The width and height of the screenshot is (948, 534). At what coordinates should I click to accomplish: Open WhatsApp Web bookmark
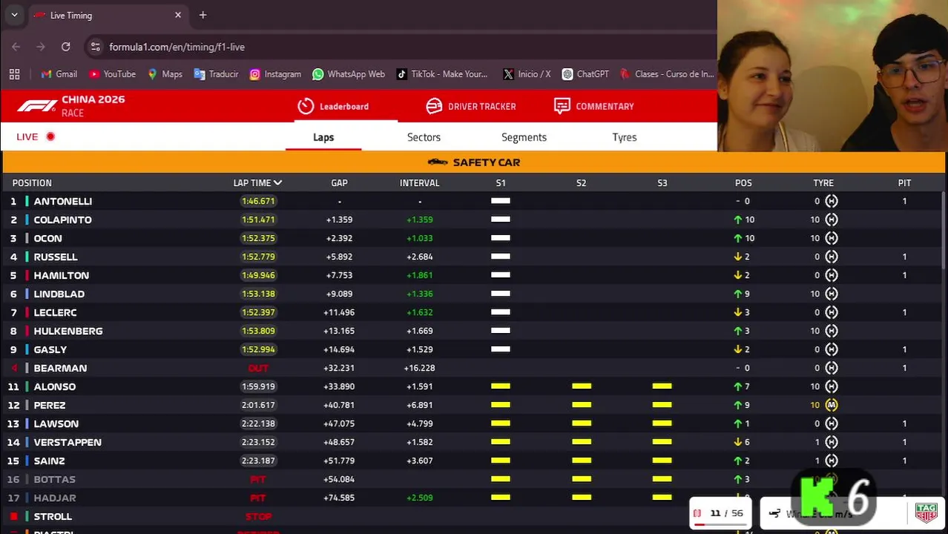point(349,74)
